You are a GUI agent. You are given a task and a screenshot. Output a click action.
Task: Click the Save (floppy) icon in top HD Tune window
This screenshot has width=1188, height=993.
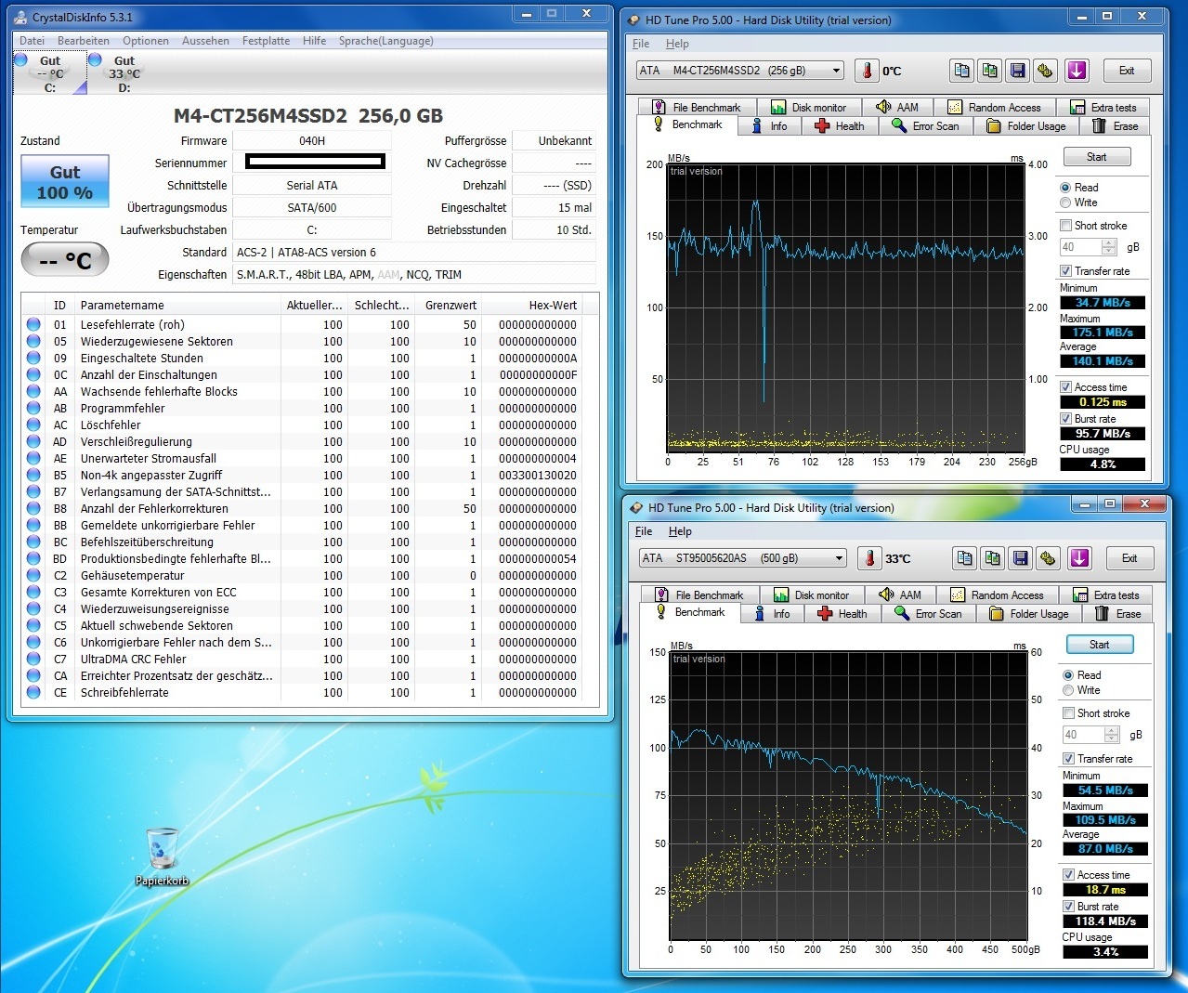click(x=1018, y=71)
